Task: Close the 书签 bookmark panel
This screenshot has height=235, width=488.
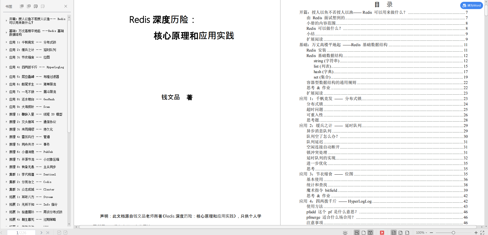Action: 66,6
